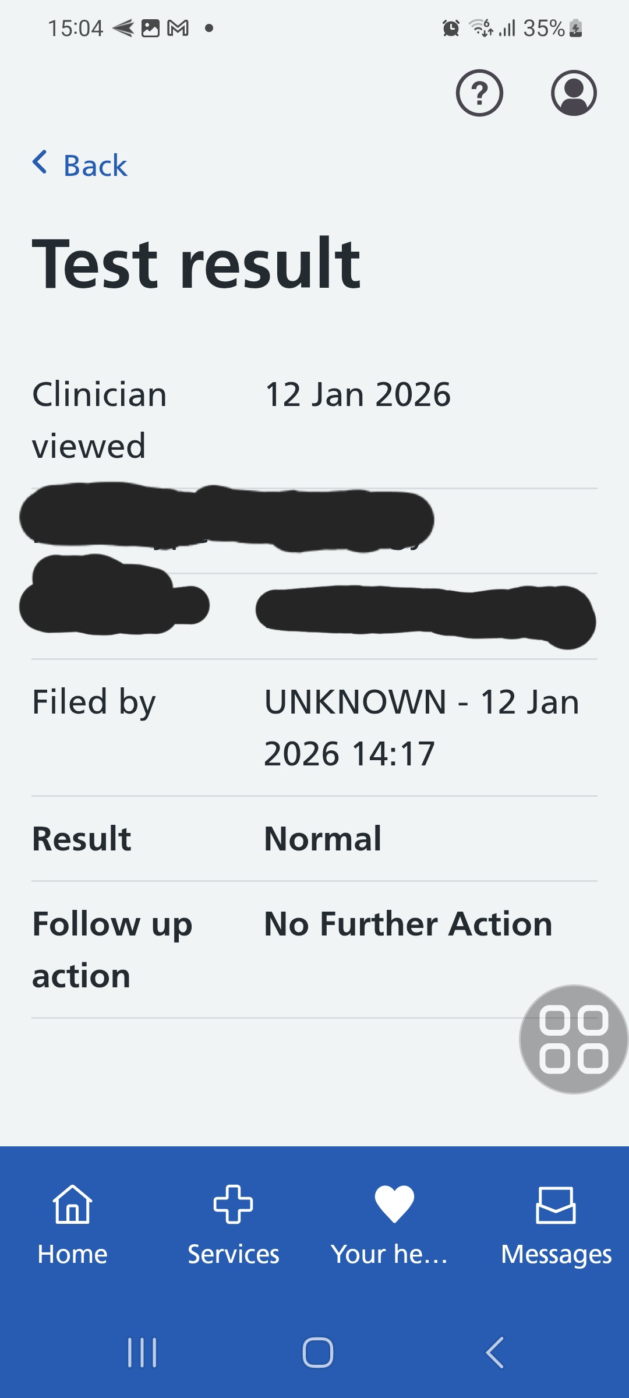
Task: Open the help question mark icon
Action: tap(479, 93)
